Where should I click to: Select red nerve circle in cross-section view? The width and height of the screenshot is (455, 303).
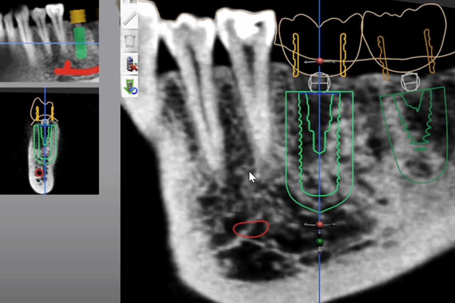tap(39, 173)
